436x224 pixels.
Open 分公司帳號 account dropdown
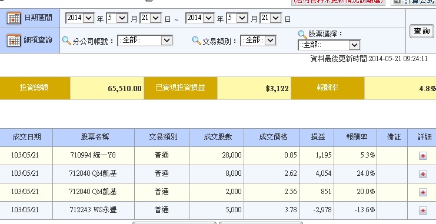coord(145,41)
